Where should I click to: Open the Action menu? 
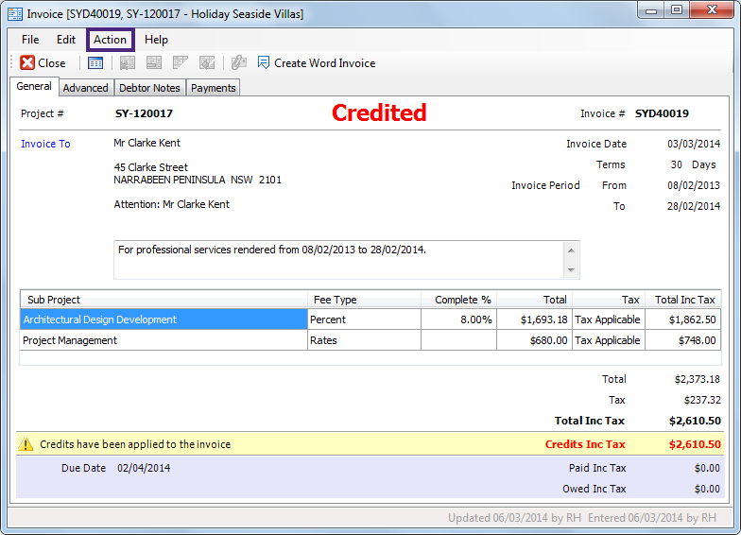coord(110,40)
